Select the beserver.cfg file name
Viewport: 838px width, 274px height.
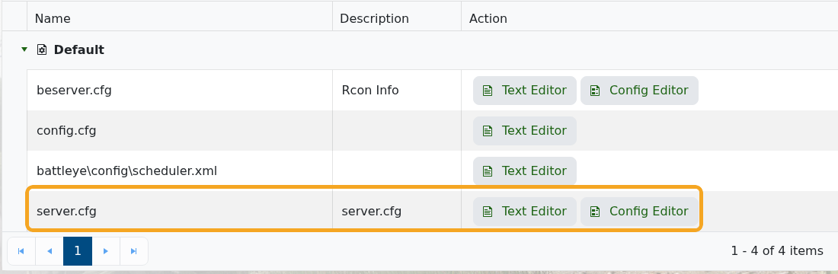click(x=75, y=91)
